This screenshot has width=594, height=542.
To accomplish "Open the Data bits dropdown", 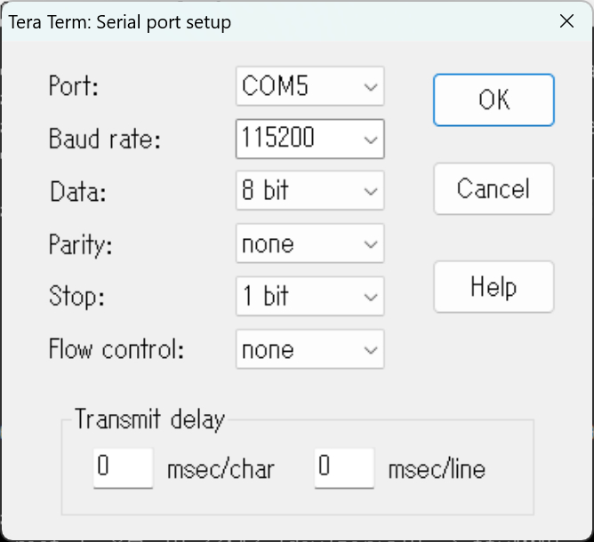I will (x=309, y=190).
